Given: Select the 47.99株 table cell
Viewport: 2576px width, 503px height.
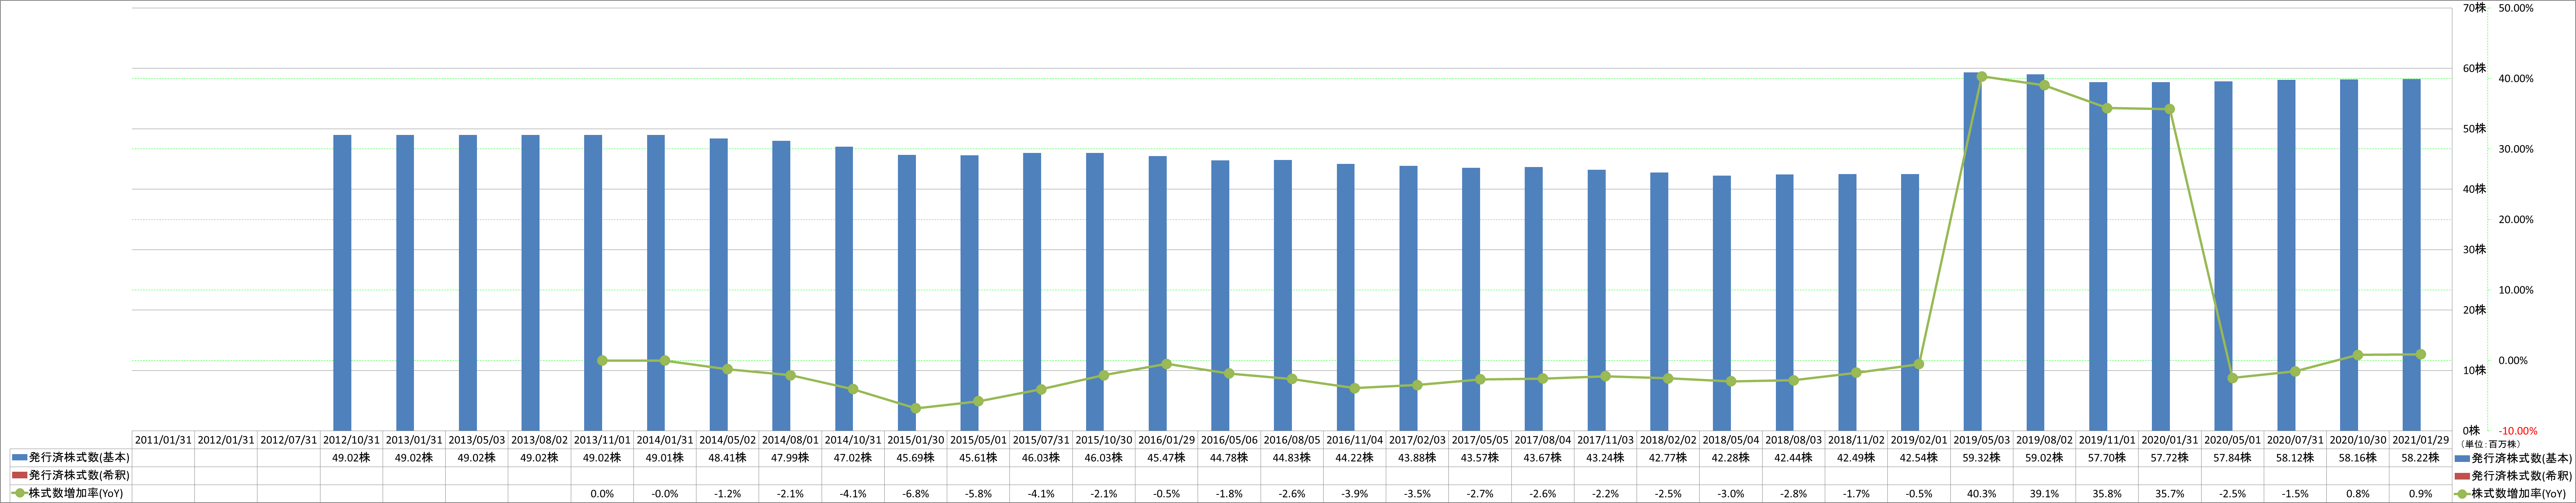Looking at the screenshot, I should tap(790, 458).
